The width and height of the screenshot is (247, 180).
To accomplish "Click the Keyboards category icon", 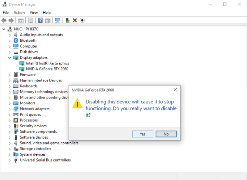I will coord(16,86).
